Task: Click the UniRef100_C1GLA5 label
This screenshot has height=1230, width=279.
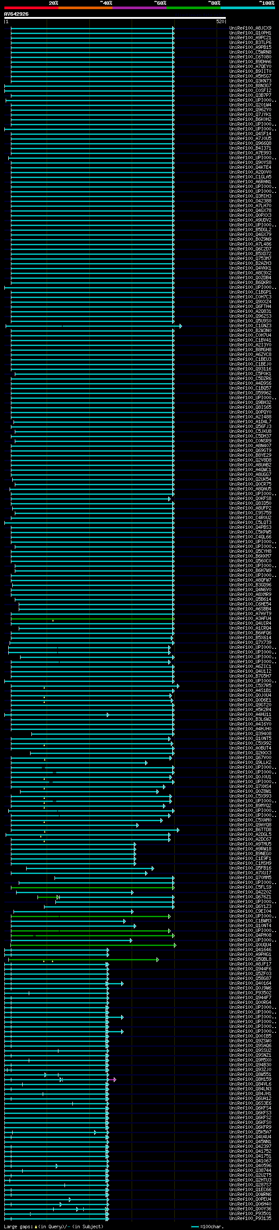Action: (250, 177)
